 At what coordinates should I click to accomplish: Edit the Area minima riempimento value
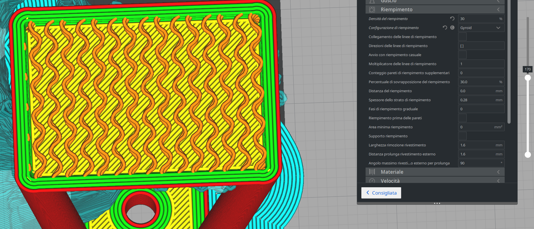point(481,127)
